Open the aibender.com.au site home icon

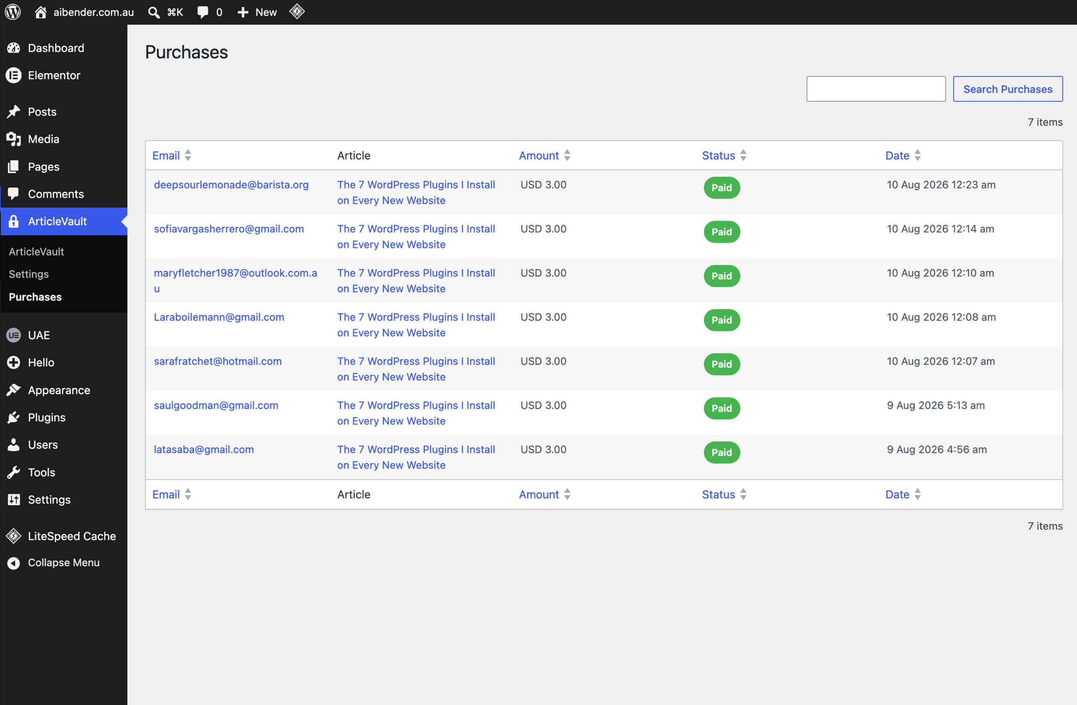click(x=41, y=12)
